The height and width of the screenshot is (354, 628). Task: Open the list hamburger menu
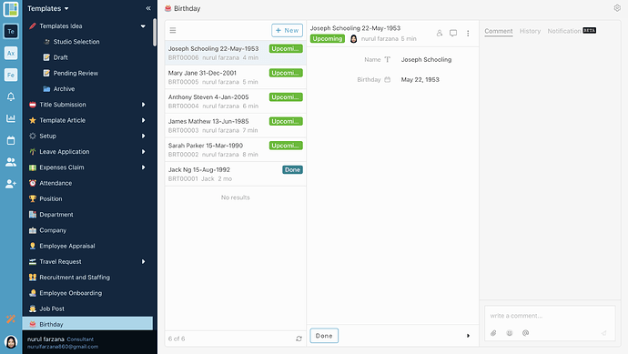tap(173, 30)
